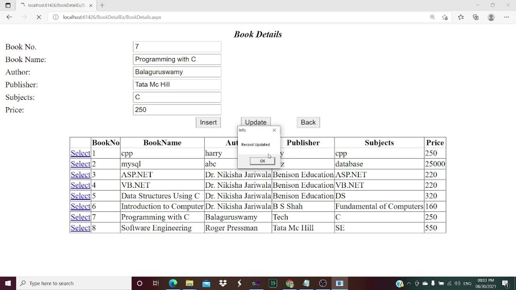Open the Mail app from taskbar
This screenshot has width=516, height=290.
click(206, 283)
